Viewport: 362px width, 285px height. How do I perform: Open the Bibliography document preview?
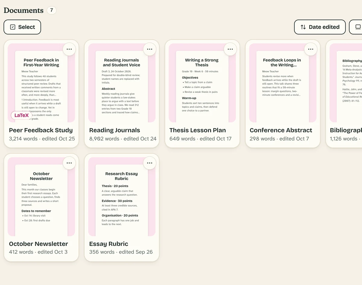pos(346,83)
